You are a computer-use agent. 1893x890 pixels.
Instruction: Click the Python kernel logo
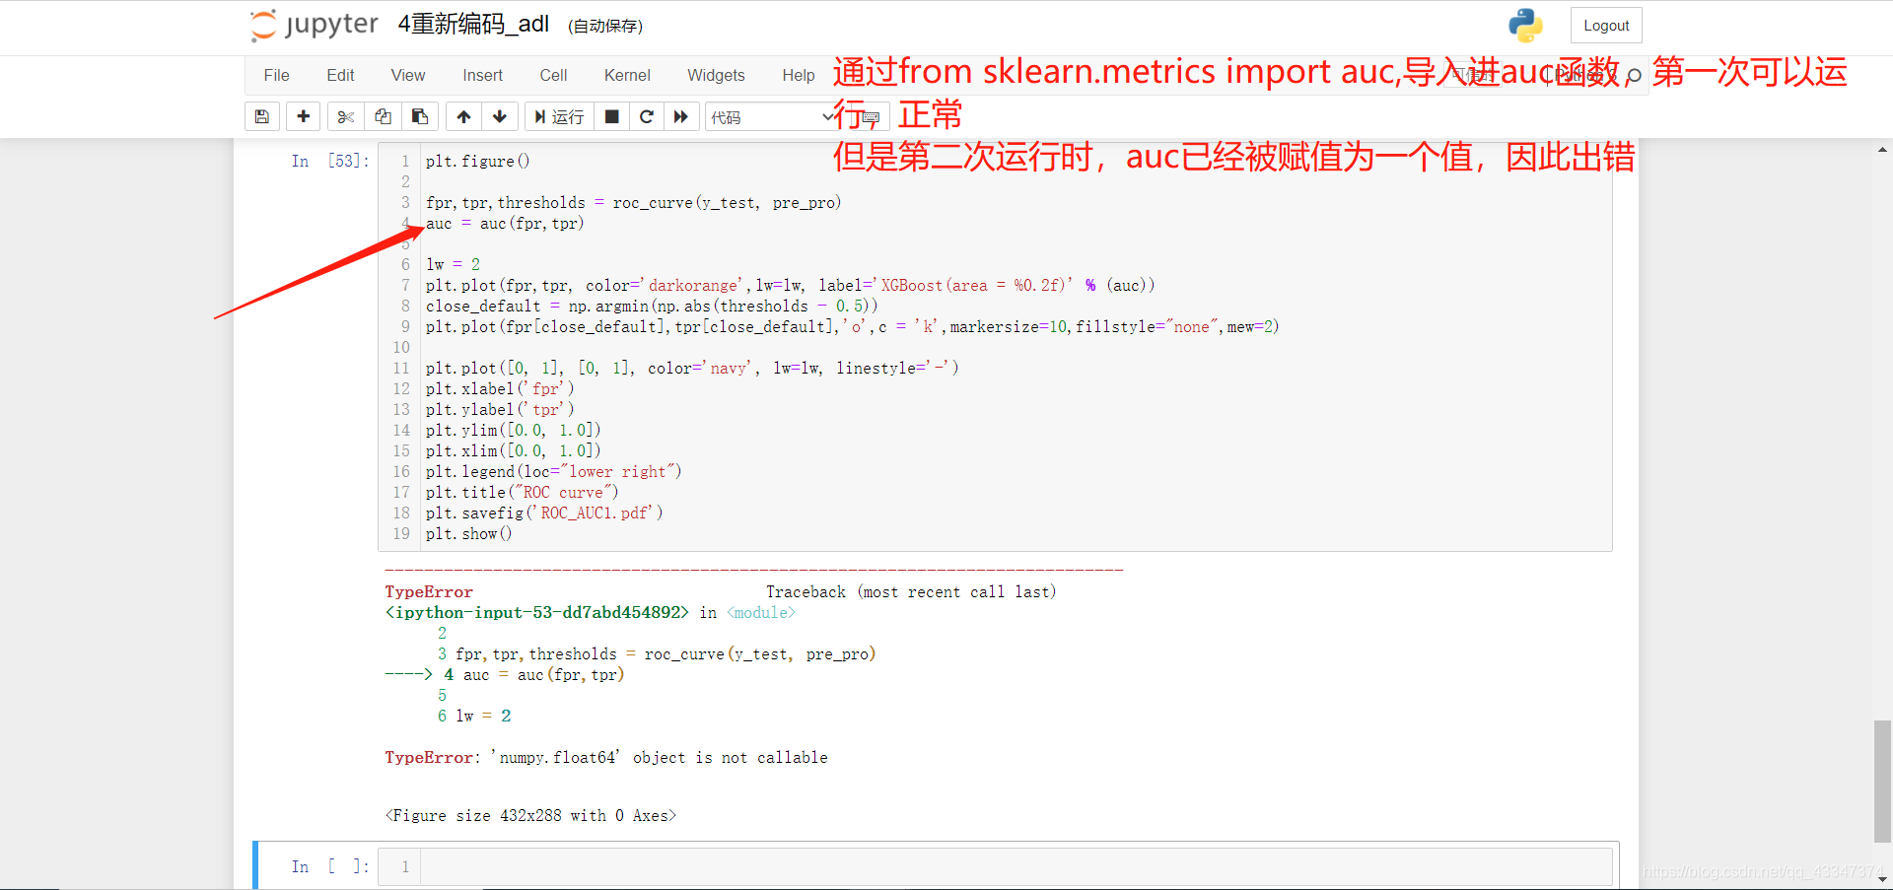(1525, 26)
